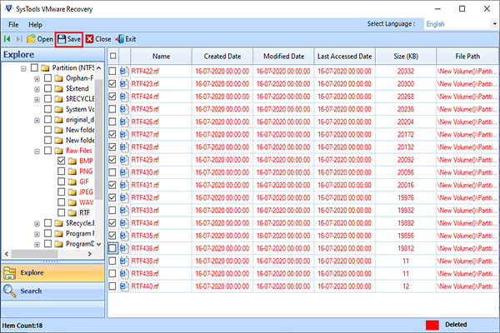Click the Open folder toolbar icon

(31, 39)
